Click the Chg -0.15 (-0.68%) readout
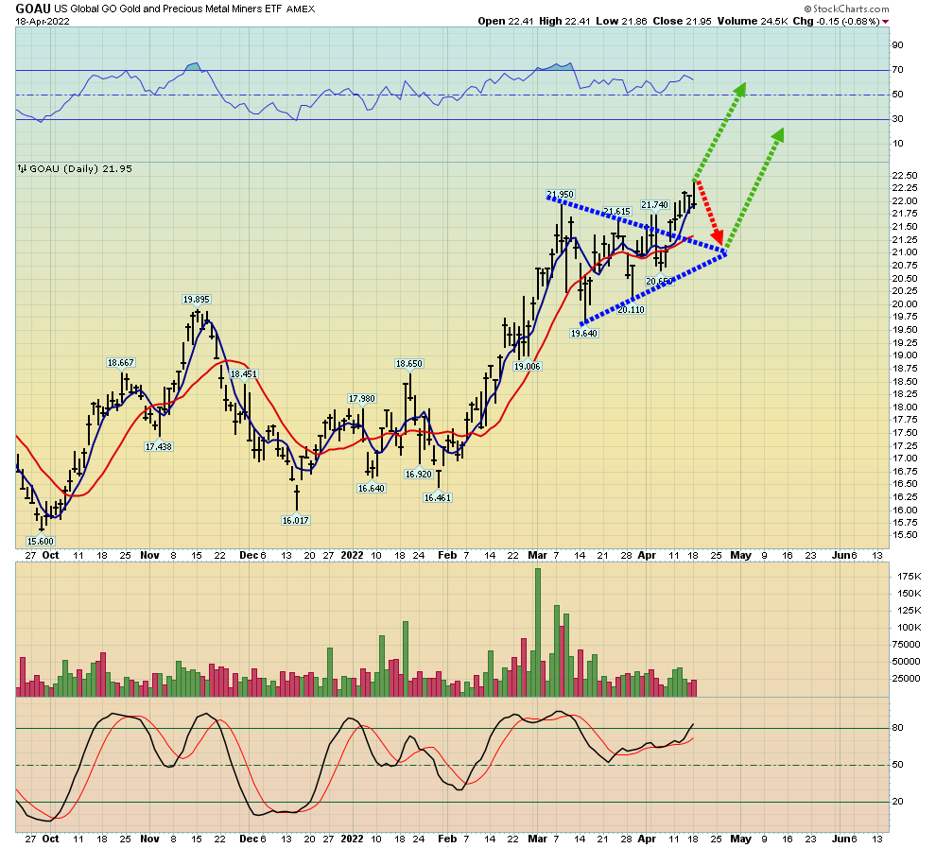Image resolution: width=936 pixels, height=848 pixels. coord(837,21)
